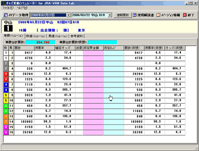Click the 票数 column header
Screen dimensions: 199x151
[x=24, y=48]
